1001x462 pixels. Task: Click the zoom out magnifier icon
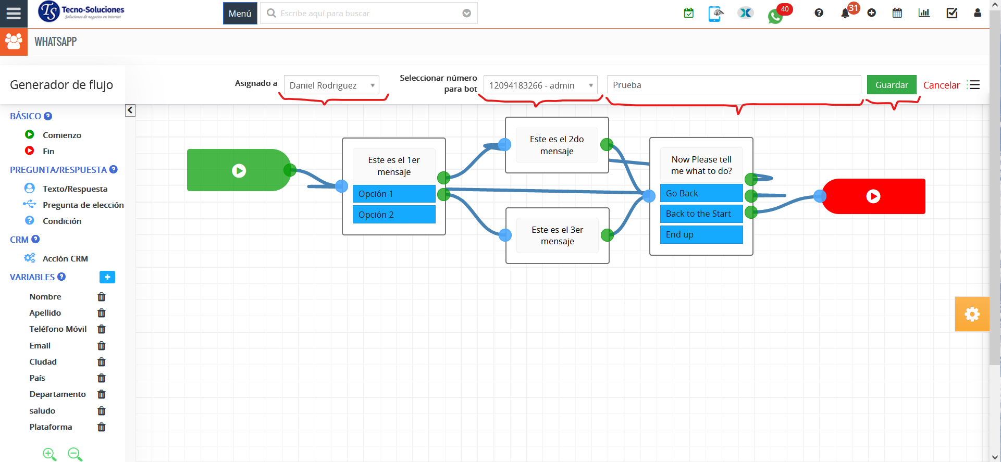point(75,454)
